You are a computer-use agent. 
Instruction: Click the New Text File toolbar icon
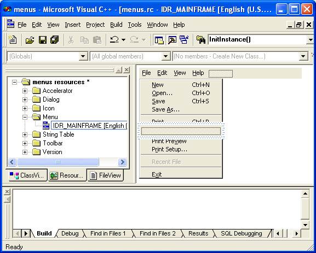click(13, 40)
